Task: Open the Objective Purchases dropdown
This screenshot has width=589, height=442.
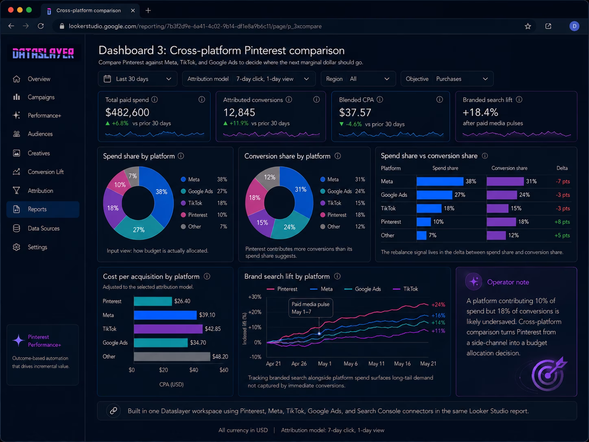Action: [x=447, y=79]
